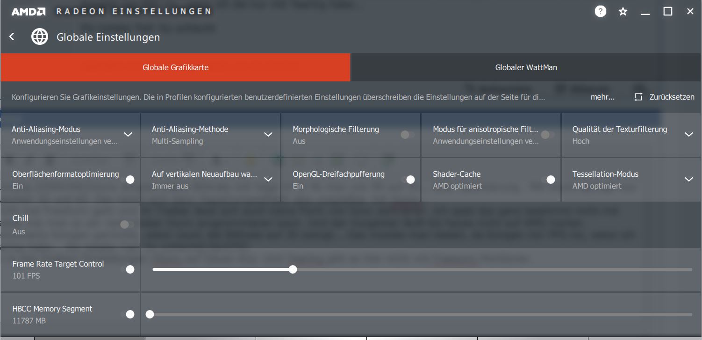The height and width of the screenshot is (340, 702).
Task: Open the help question mark icon
Action: coord(601,12)
